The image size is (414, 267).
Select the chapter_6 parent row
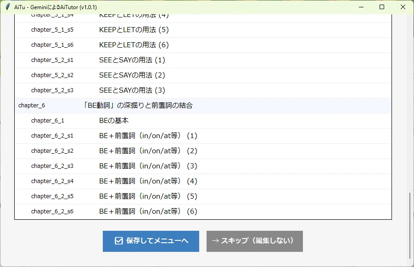coord(203,106)
